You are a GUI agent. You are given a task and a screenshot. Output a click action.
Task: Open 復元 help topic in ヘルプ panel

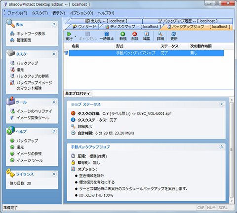click(20, 147)
